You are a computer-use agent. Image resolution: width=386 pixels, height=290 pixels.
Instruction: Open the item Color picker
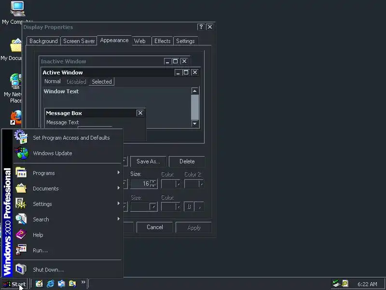tap(171, 184)
